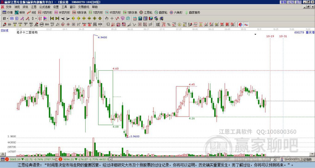Select the crosshair cursor tool
Screen dimensions: 315x168
tap(112, 18)
